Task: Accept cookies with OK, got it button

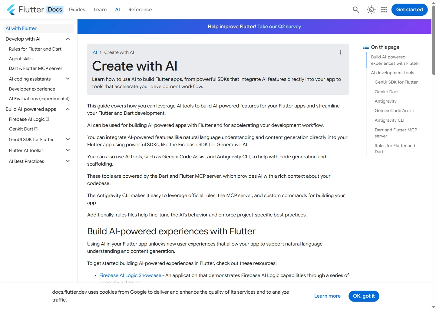Action: 364,296
